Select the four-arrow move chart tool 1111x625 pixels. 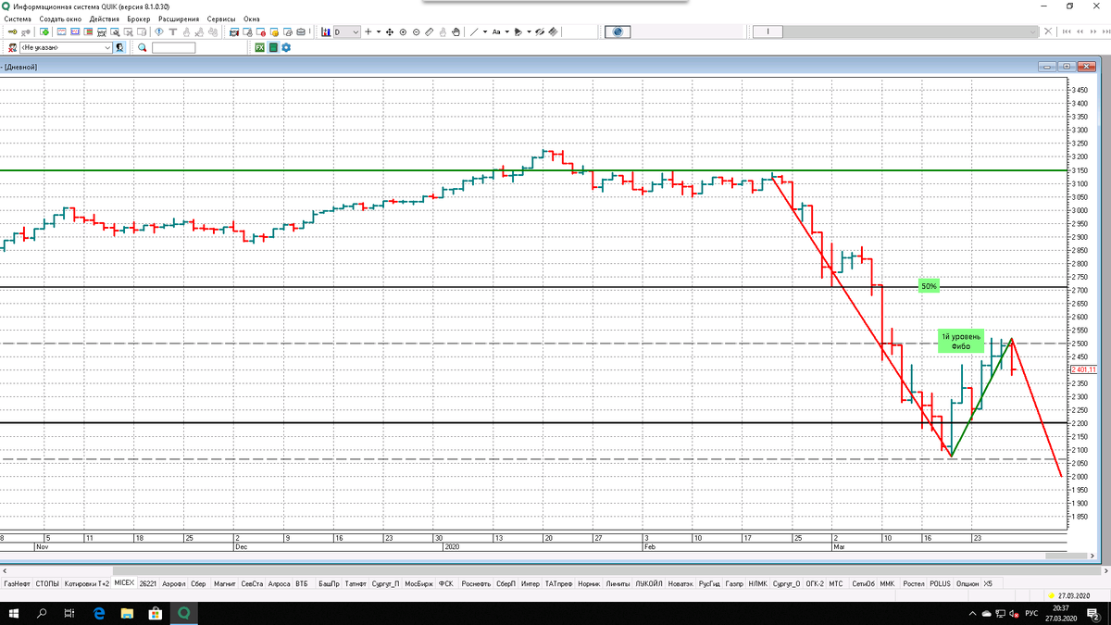click(390, 32)
